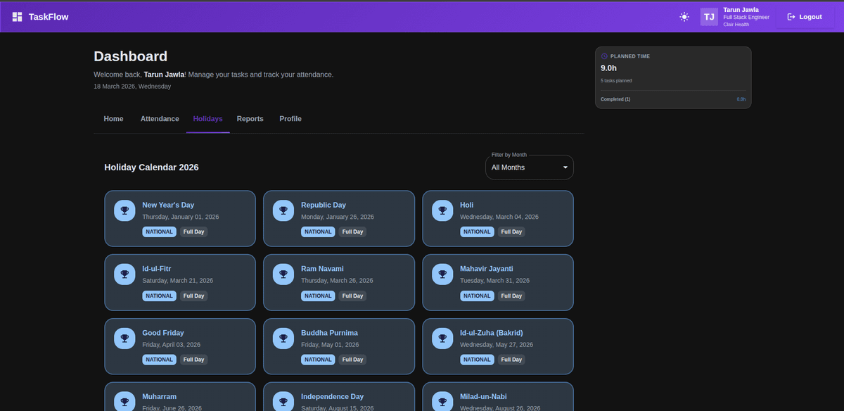This screenshot has height=411, width=844.
Task: Click the trophy icon on Ram Navami card
Action: [x=283, y=274]
